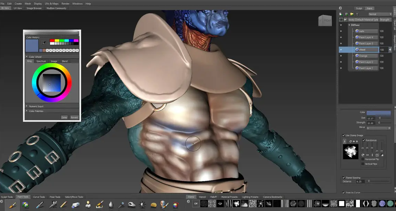The width and height of the screenshot is (396, 211).
Task: Toggle visibility of the Orange layer
Action: tap(341, 56)
